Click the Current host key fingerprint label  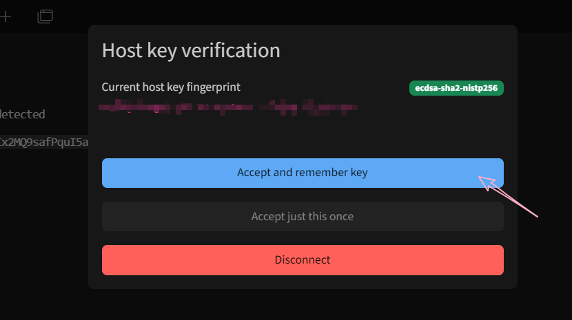tap(171, 87)
